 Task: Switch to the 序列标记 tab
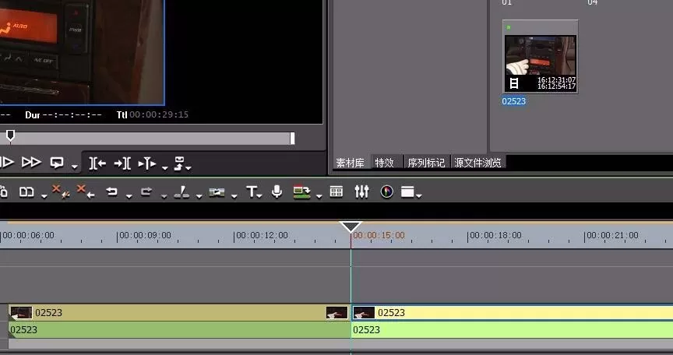pos(426,163)
